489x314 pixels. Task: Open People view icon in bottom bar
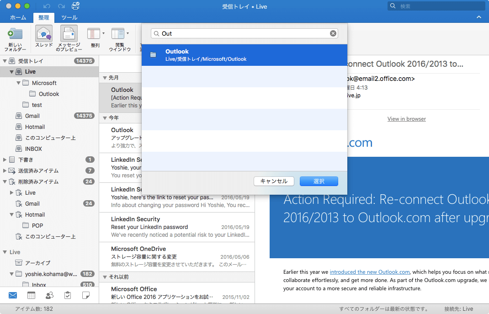tap(49, 295)
